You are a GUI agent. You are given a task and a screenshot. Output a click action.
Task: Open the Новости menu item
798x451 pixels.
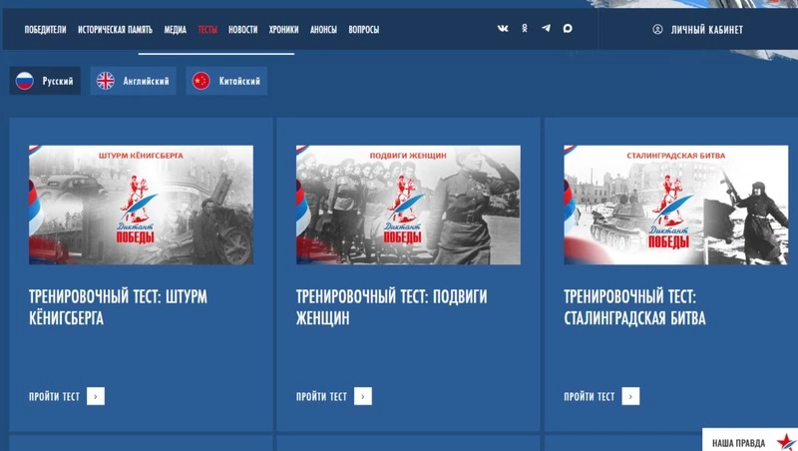tap(242, 30)
